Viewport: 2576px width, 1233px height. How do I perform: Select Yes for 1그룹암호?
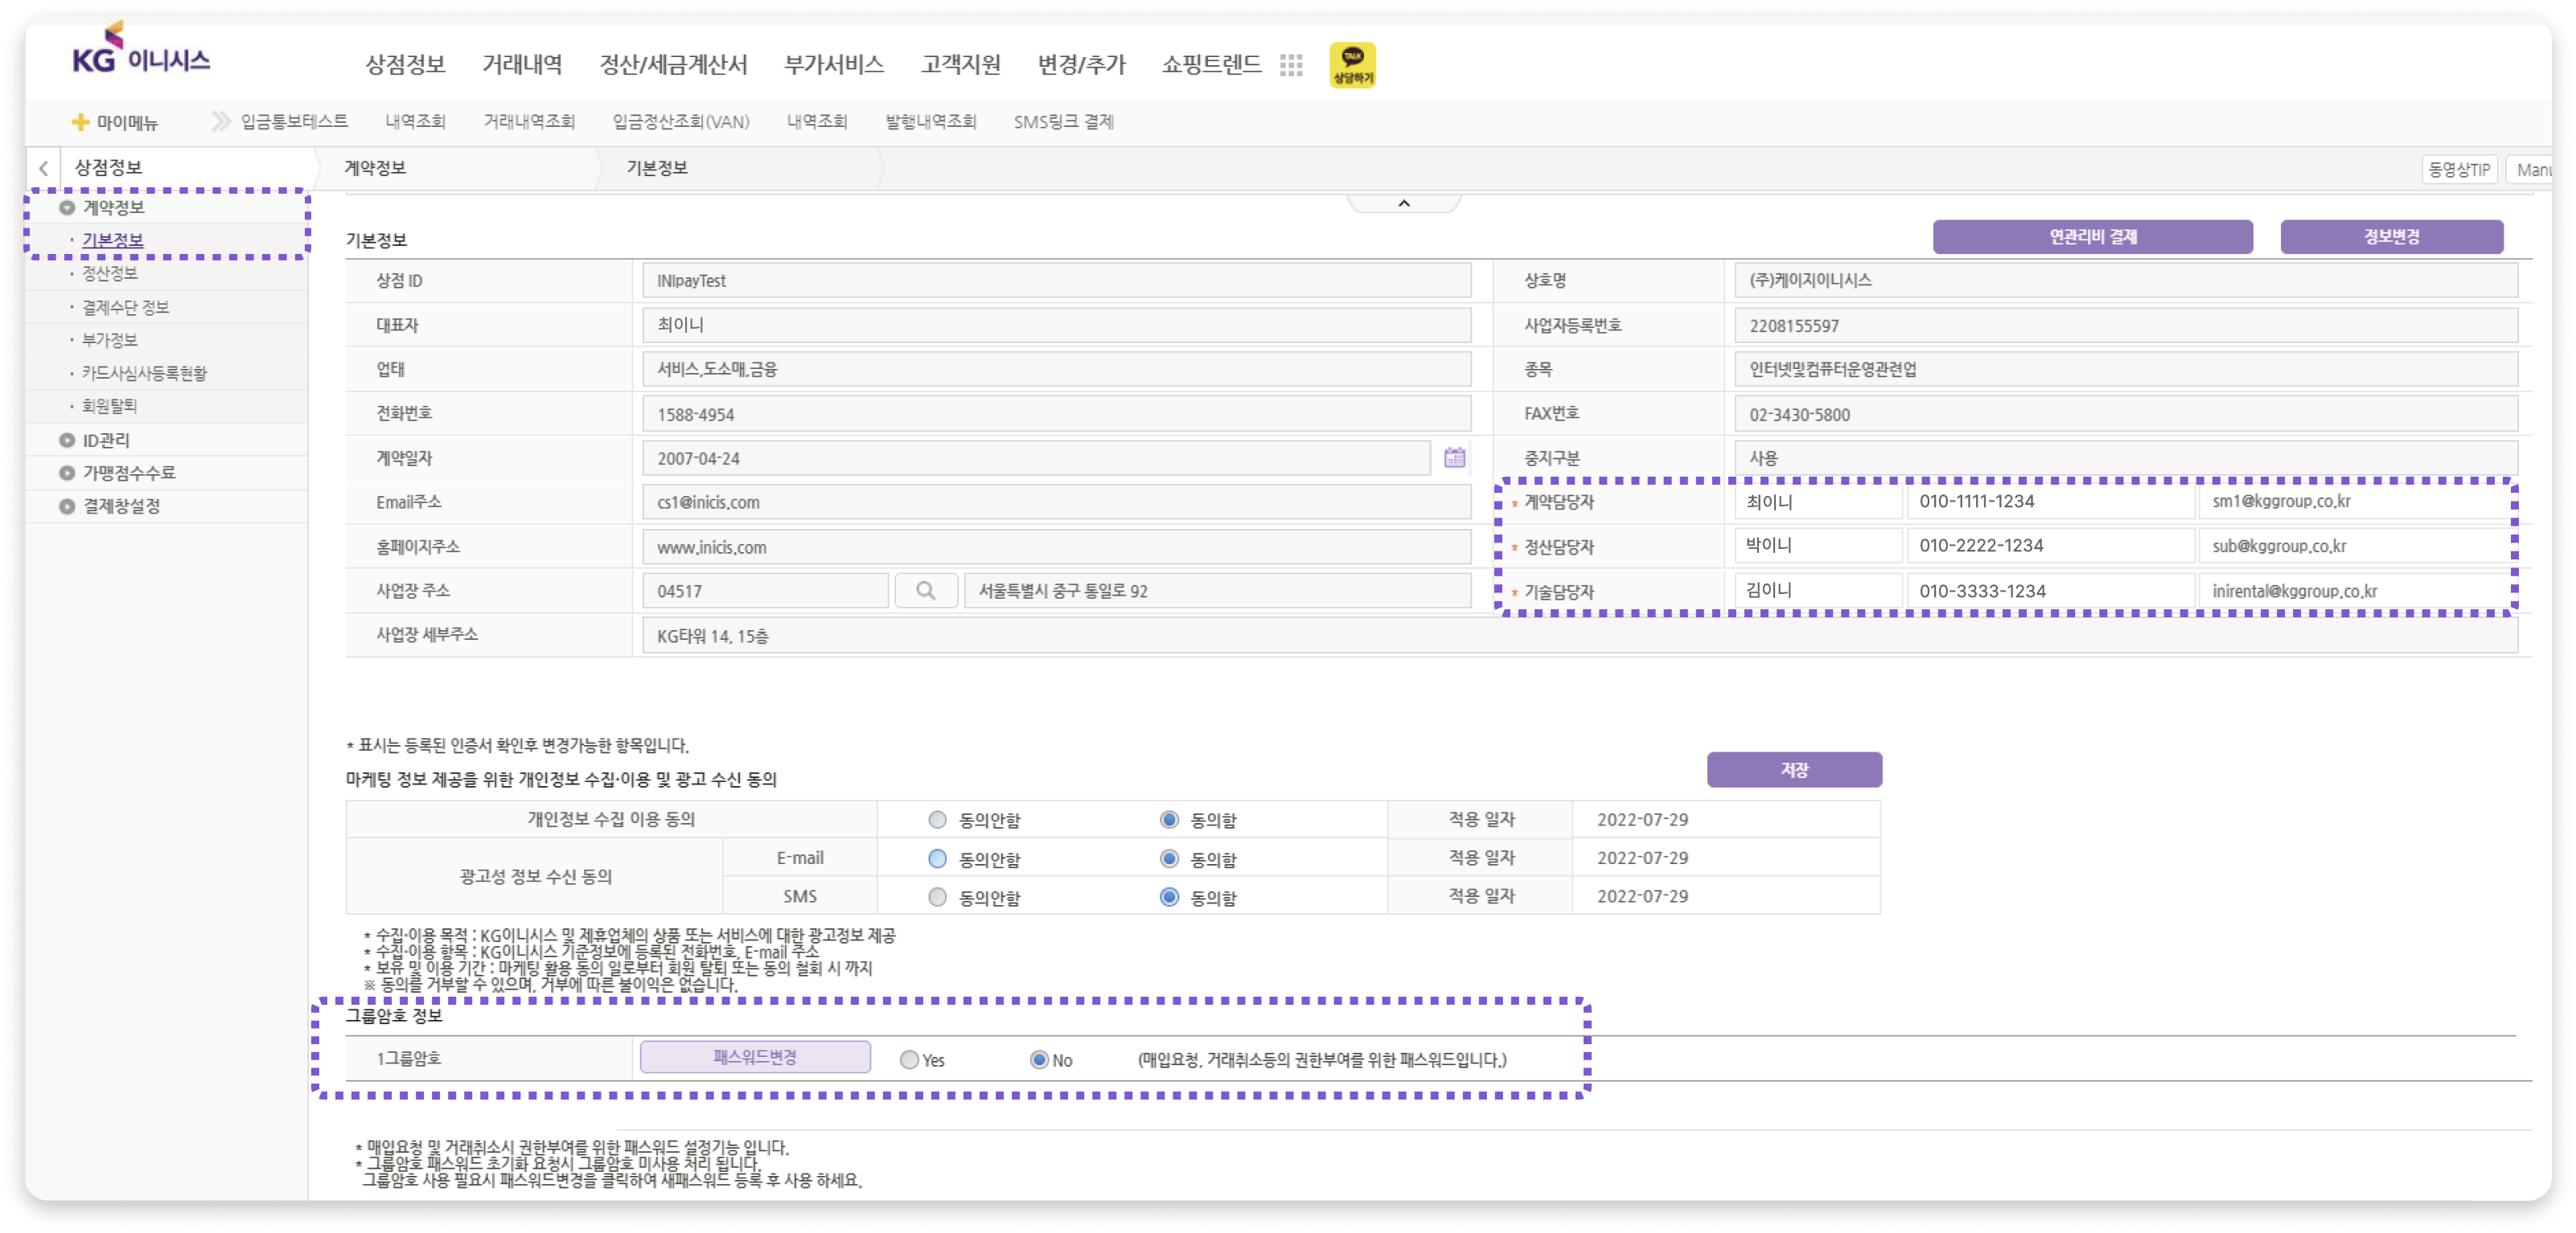909,1060
